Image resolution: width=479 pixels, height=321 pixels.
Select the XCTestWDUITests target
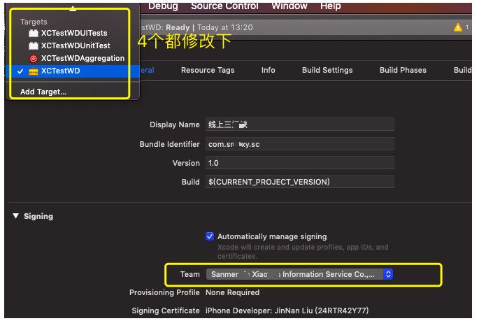pos(73,33)
